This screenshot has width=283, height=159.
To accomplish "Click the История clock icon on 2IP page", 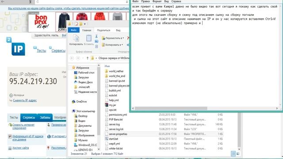I will click(x=11, y=95).
